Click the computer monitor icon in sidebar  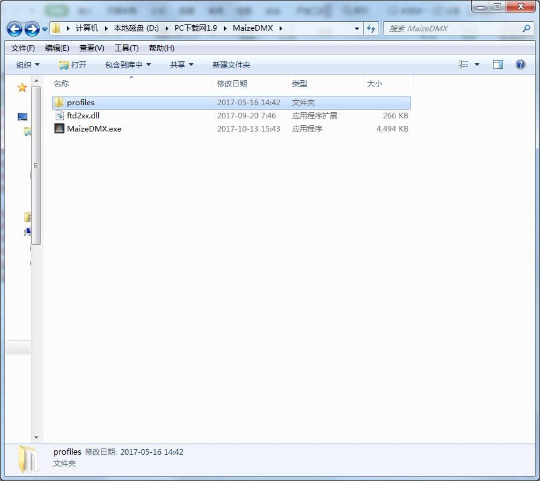click(x=23, y=116)
